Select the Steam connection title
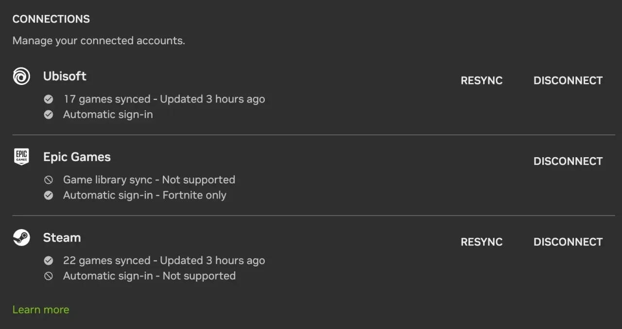This screenshot has height=329, width=622. click(62, 238)
